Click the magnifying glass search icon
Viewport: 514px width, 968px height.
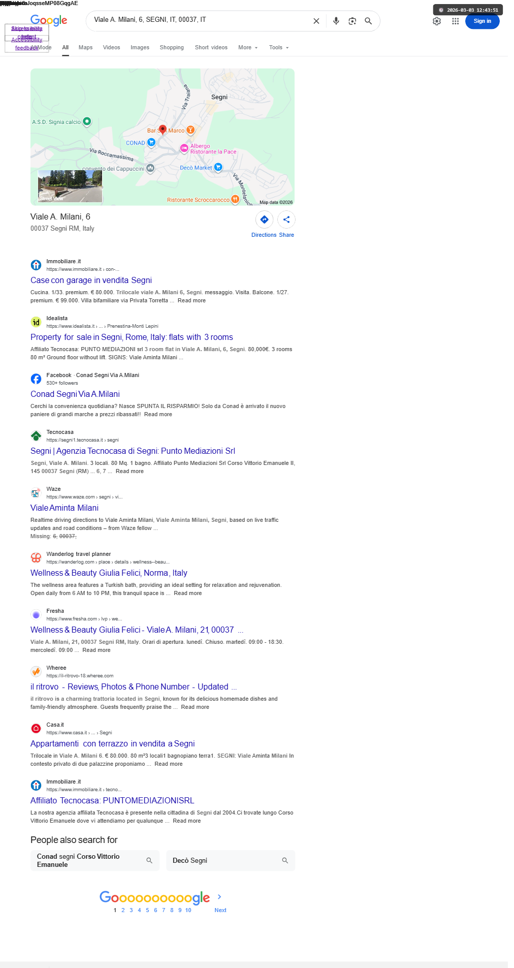click(368, 21)
